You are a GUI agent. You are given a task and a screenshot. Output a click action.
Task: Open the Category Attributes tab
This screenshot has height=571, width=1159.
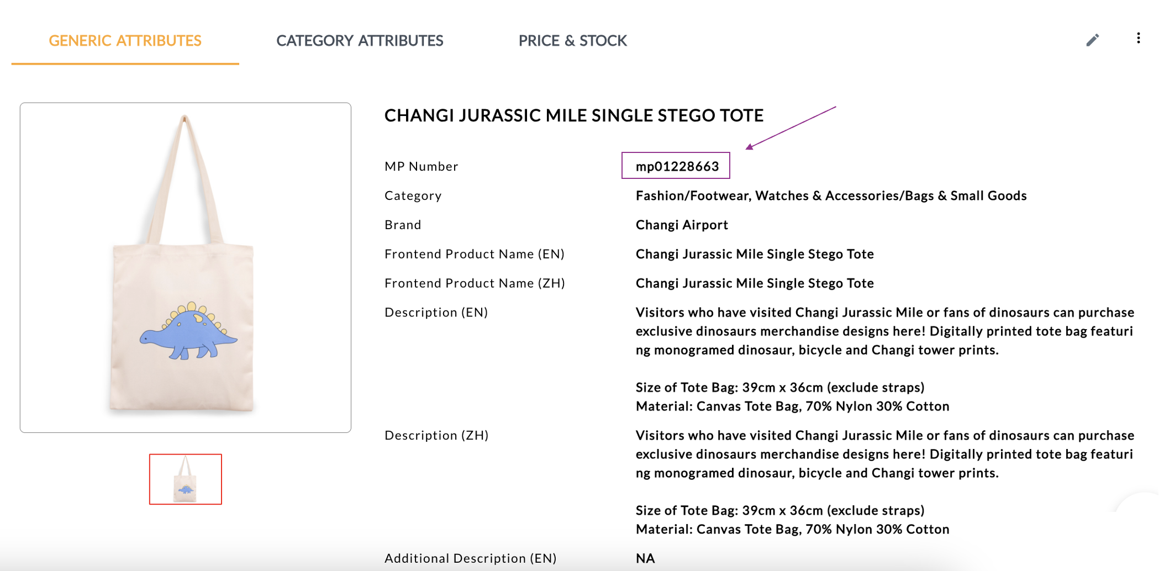360,40
